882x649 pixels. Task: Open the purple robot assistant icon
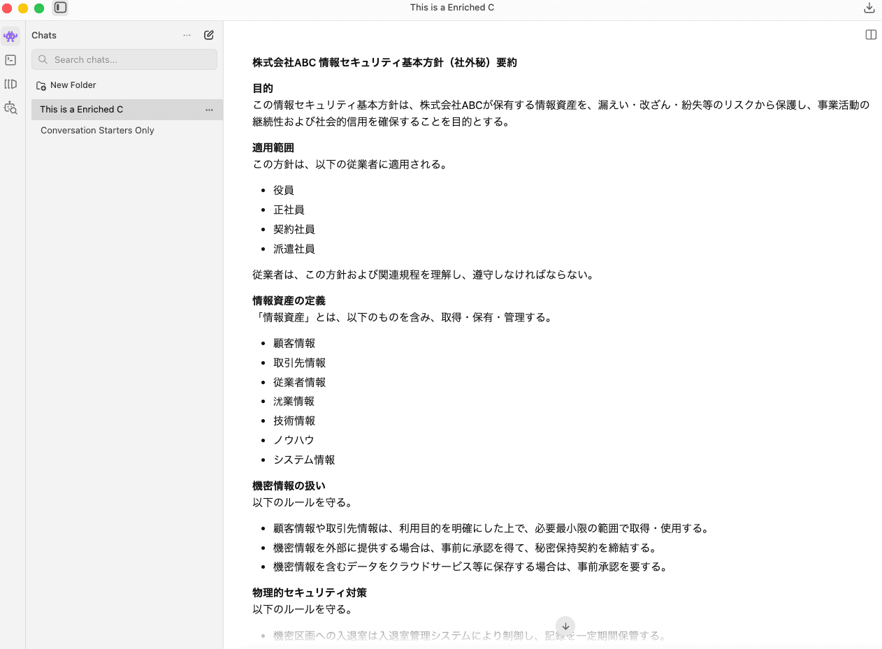[x=10, y=36]
